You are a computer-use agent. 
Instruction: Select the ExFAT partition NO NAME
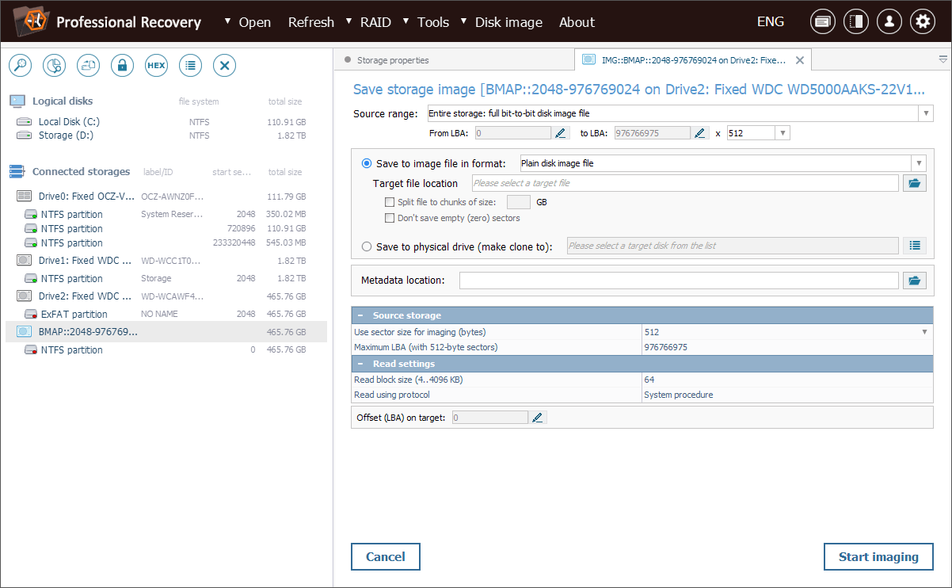(165, 314)
